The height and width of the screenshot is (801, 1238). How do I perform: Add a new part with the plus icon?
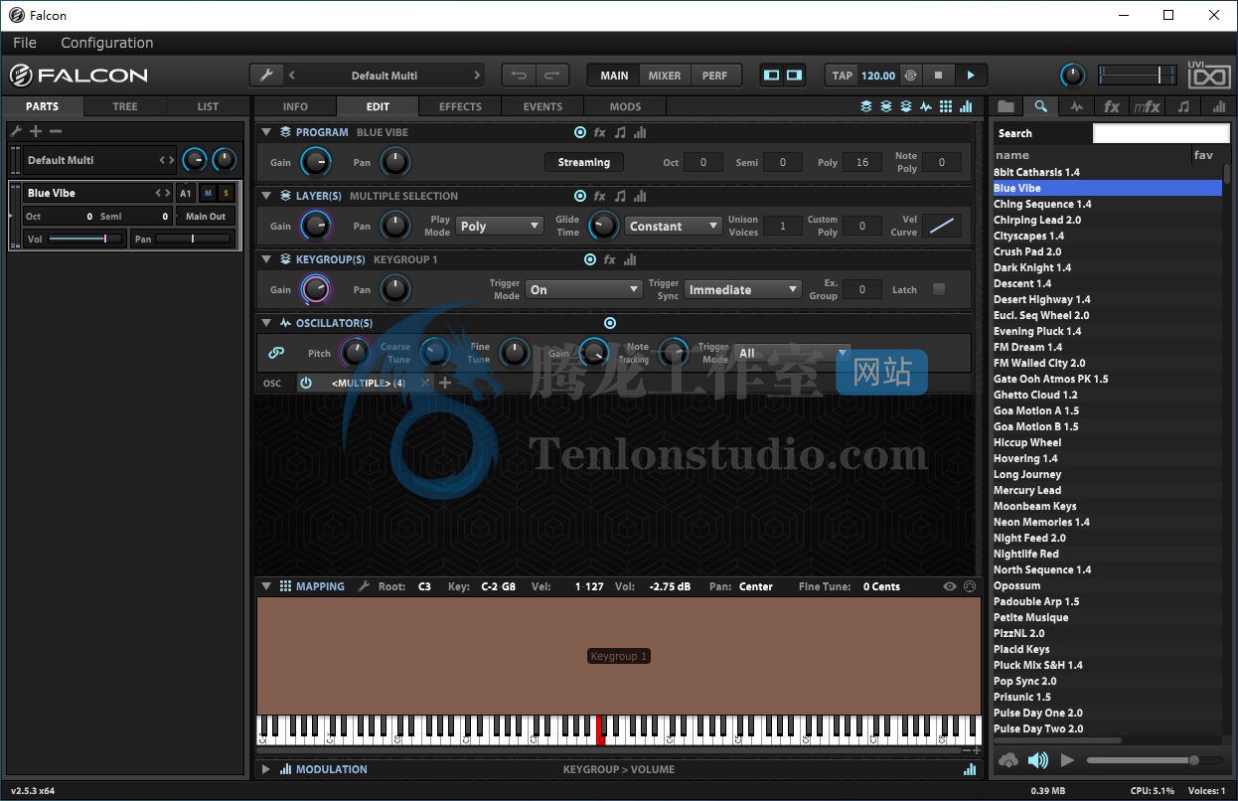36,131
